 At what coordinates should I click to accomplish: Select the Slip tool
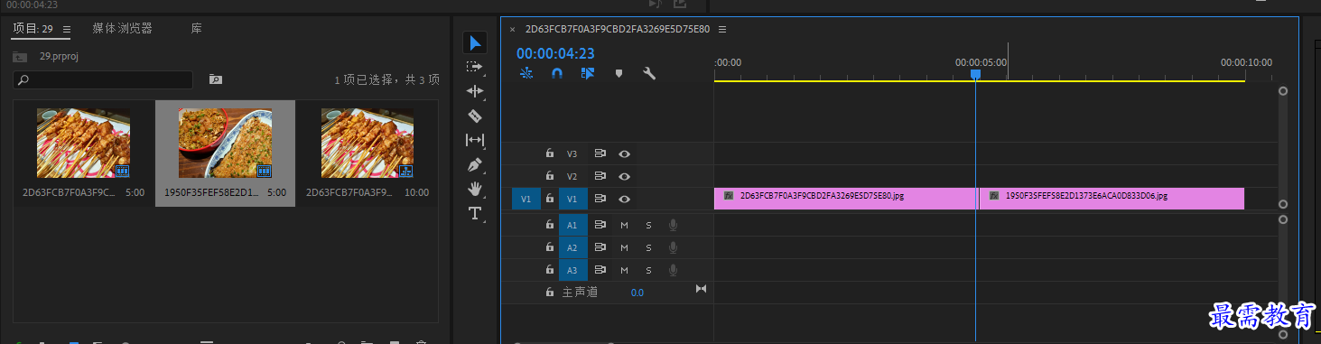tap(475, 140)
